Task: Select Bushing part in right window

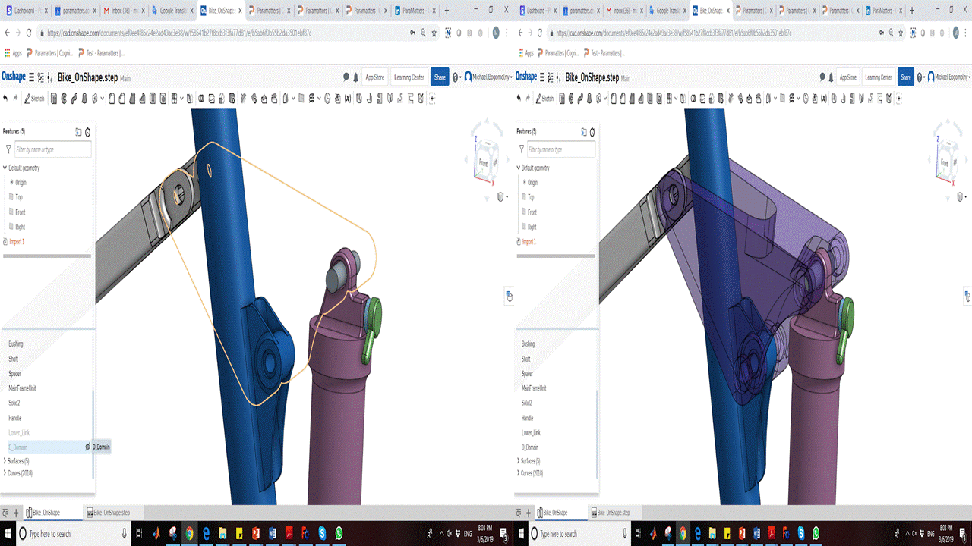Action: click(x=528, y=344)
